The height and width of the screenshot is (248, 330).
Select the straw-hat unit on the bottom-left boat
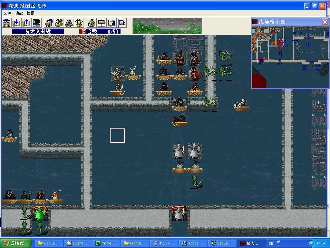coord(56,197)
